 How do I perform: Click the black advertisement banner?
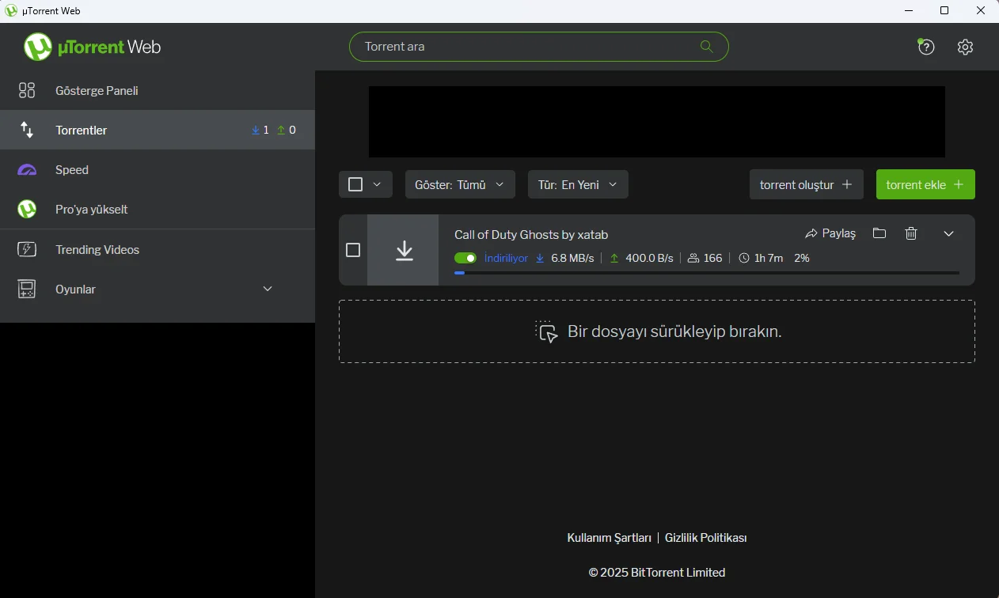pyautogui.click(x=657, y=122)
